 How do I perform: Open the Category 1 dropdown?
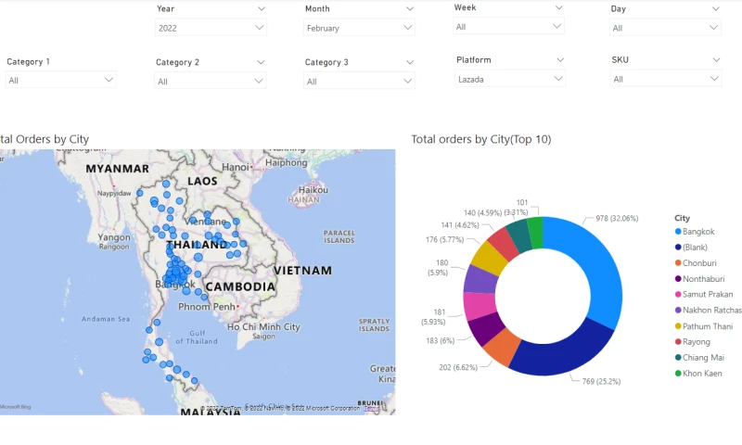coord(60,80)
